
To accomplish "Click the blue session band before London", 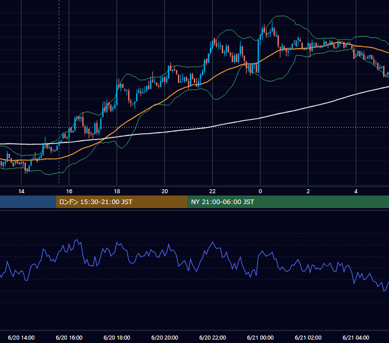I will point(28,202).
